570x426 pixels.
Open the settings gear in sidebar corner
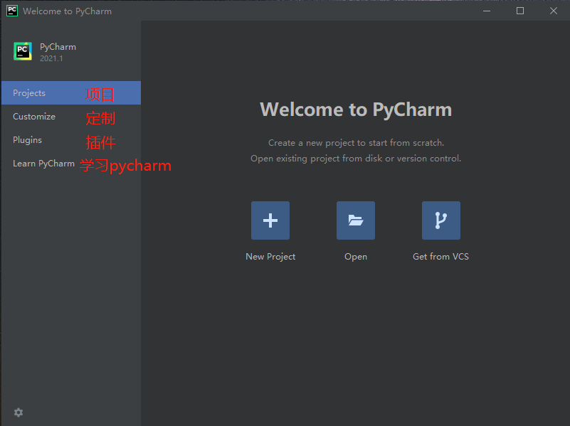click(19, 412)
